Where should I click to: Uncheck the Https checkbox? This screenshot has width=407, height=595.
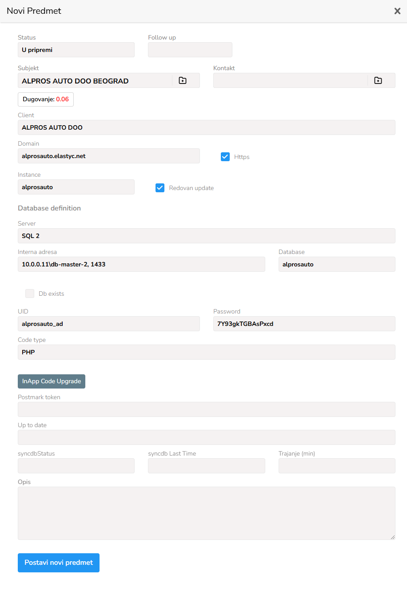tap(225, 157)
